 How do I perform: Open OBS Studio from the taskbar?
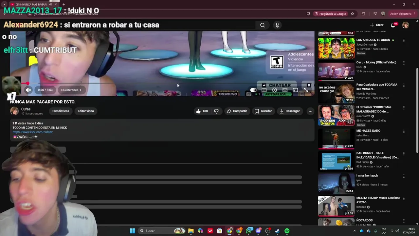pos(268,231)
